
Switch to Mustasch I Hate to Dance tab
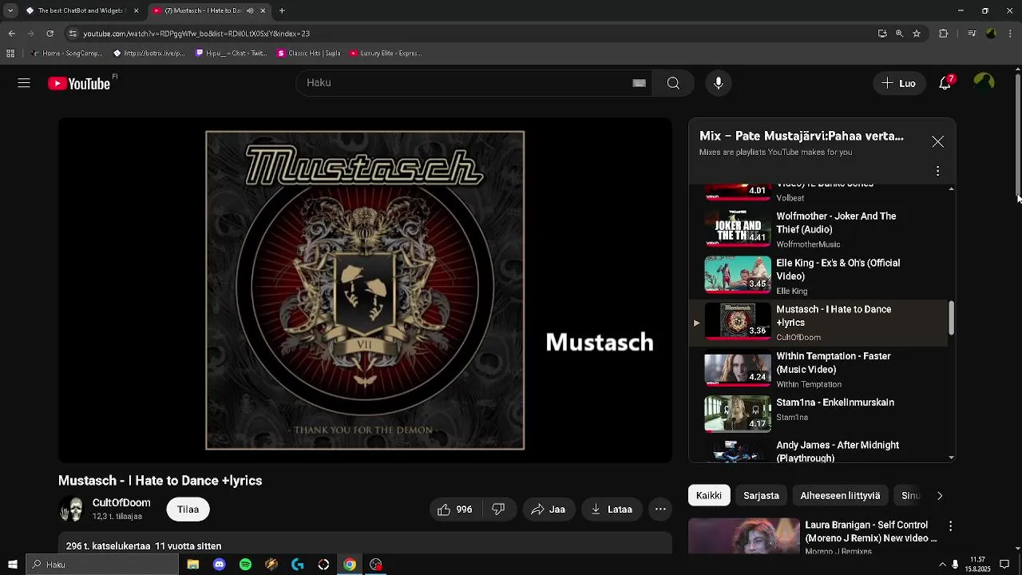point(209,10)
